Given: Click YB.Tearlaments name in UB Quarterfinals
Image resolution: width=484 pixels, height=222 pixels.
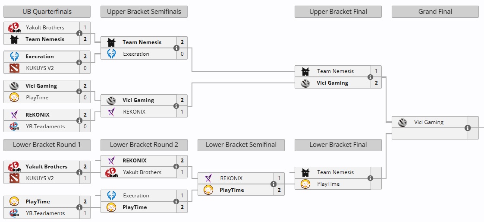Looking at the screenshot, I should coord(45,127).
